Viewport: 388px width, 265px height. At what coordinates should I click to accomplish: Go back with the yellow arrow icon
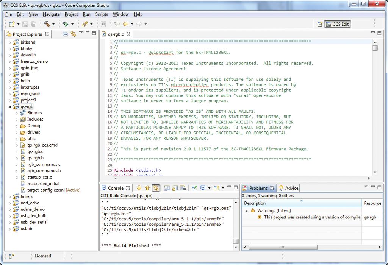(126, 24)
